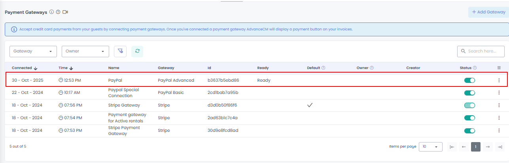The image size is (509, 163).
Task: Click the Id 2cd1bab7a95b
Action: click(223, 93)
